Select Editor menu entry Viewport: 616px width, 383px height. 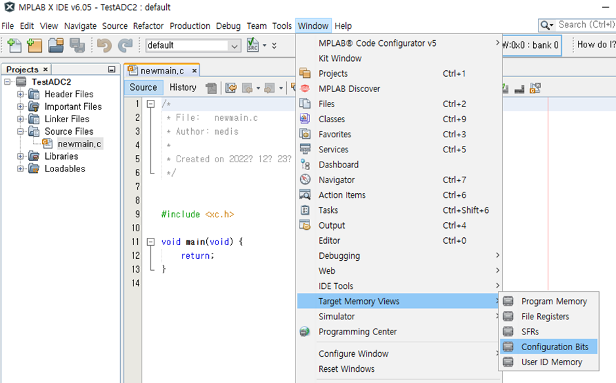(399, 240)
